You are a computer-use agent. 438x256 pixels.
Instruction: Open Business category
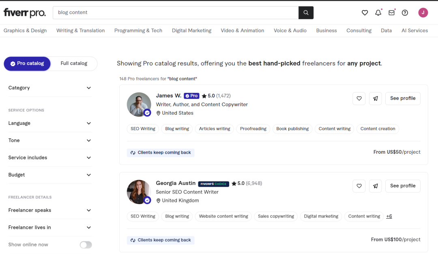[x=326, y=30]
